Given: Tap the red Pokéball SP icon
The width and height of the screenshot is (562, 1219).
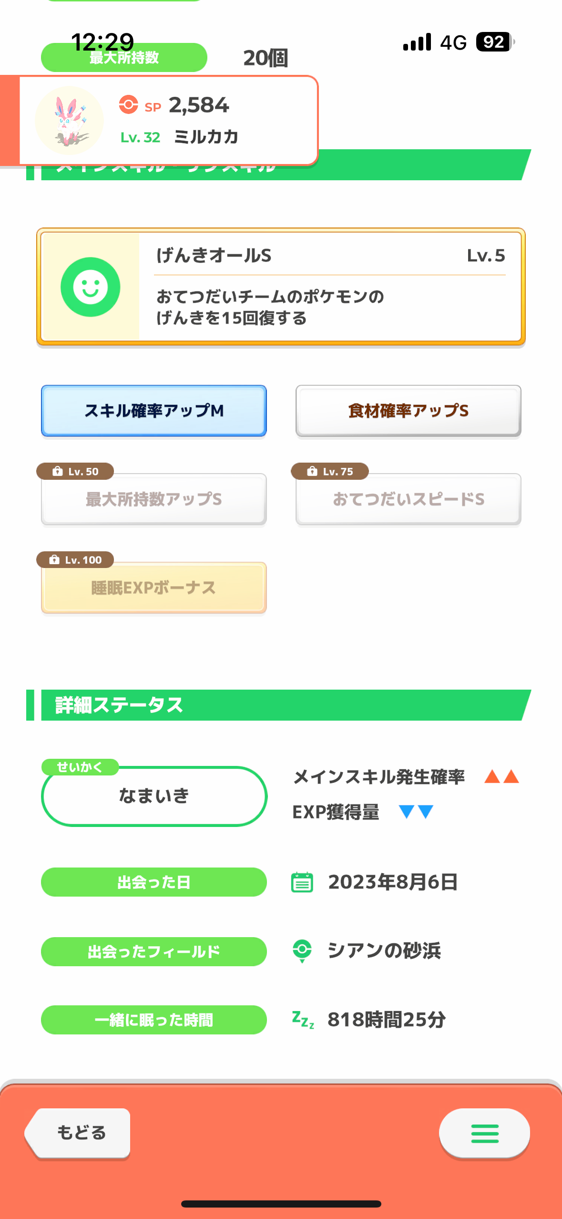Looking at the screenshot, I should (128, 104).
